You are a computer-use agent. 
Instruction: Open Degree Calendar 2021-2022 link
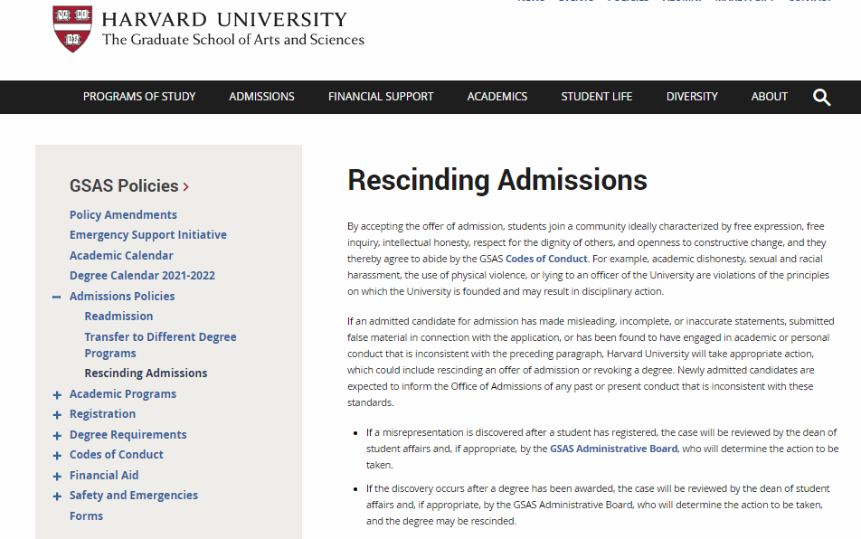coord(142,276)
